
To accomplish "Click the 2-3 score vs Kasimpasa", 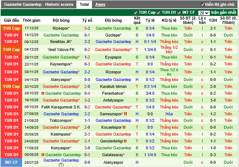I will tap(87, 134).
